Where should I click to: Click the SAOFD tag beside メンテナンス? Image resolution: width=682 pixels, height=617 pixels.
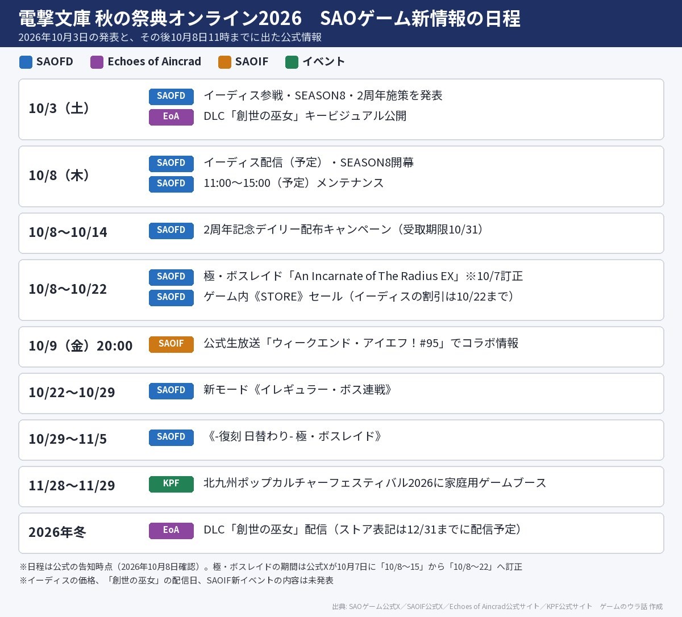tap(171, 184)
